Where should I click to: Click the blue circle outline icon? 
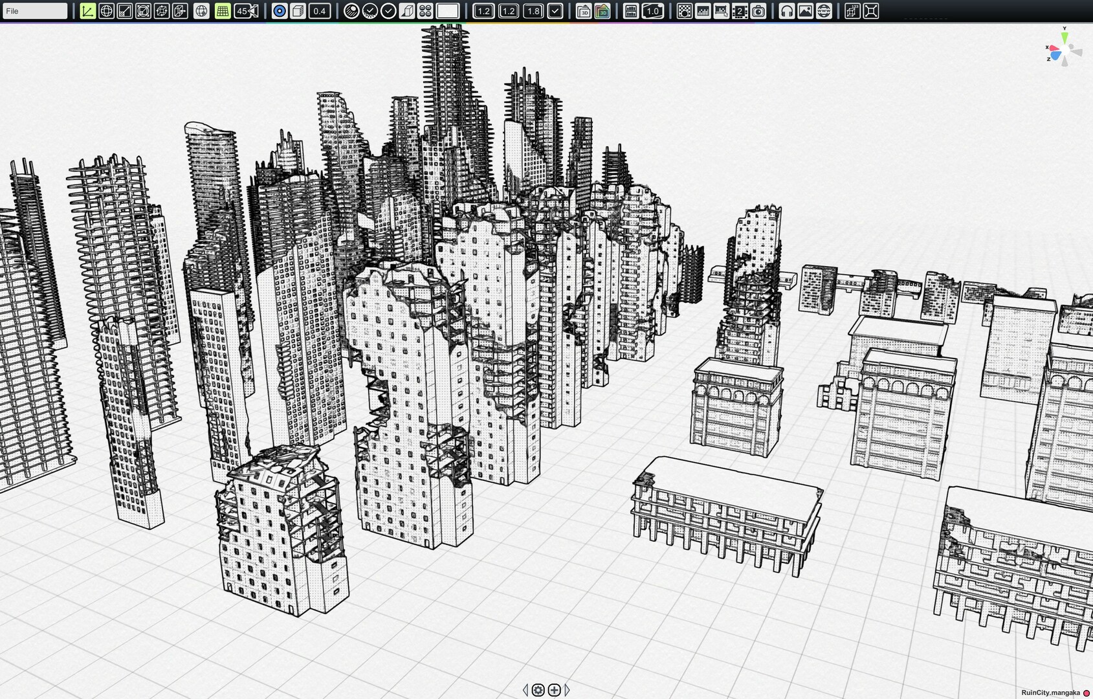[x=279, y=11]
